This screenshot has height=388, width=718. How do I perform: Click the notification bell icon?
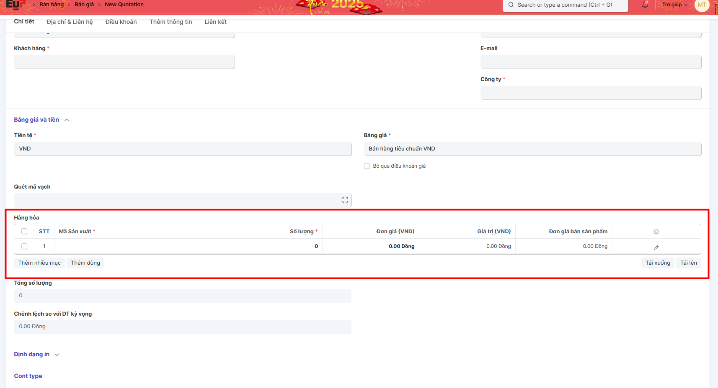[x=645, y=5]
